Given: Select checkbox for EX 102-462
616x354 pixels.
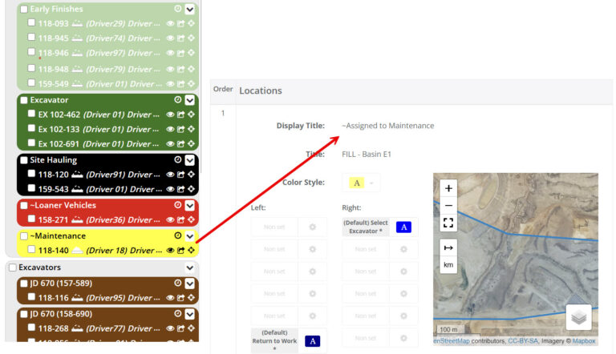Looking at the screenshot, I should coord(32,114).
